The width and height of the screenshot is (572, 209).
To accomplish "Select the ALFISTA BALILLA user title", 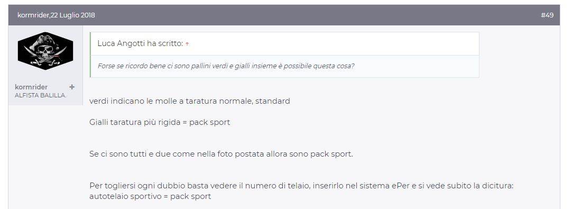I will tap(41, 95).
